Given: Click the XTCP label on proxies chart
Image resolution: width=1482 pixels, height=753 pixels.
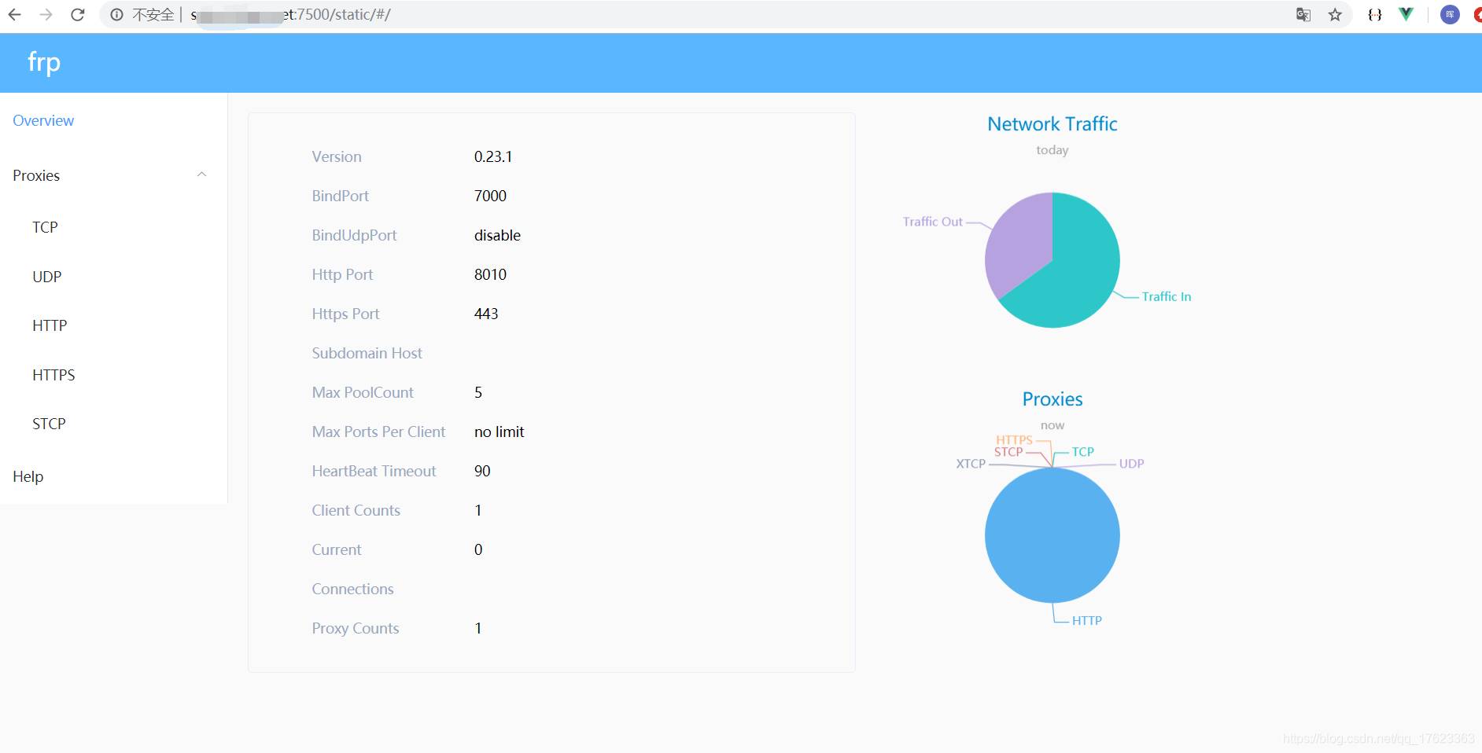Looking at the screenshot, I should pyautogui.click(x=971, y=464).
